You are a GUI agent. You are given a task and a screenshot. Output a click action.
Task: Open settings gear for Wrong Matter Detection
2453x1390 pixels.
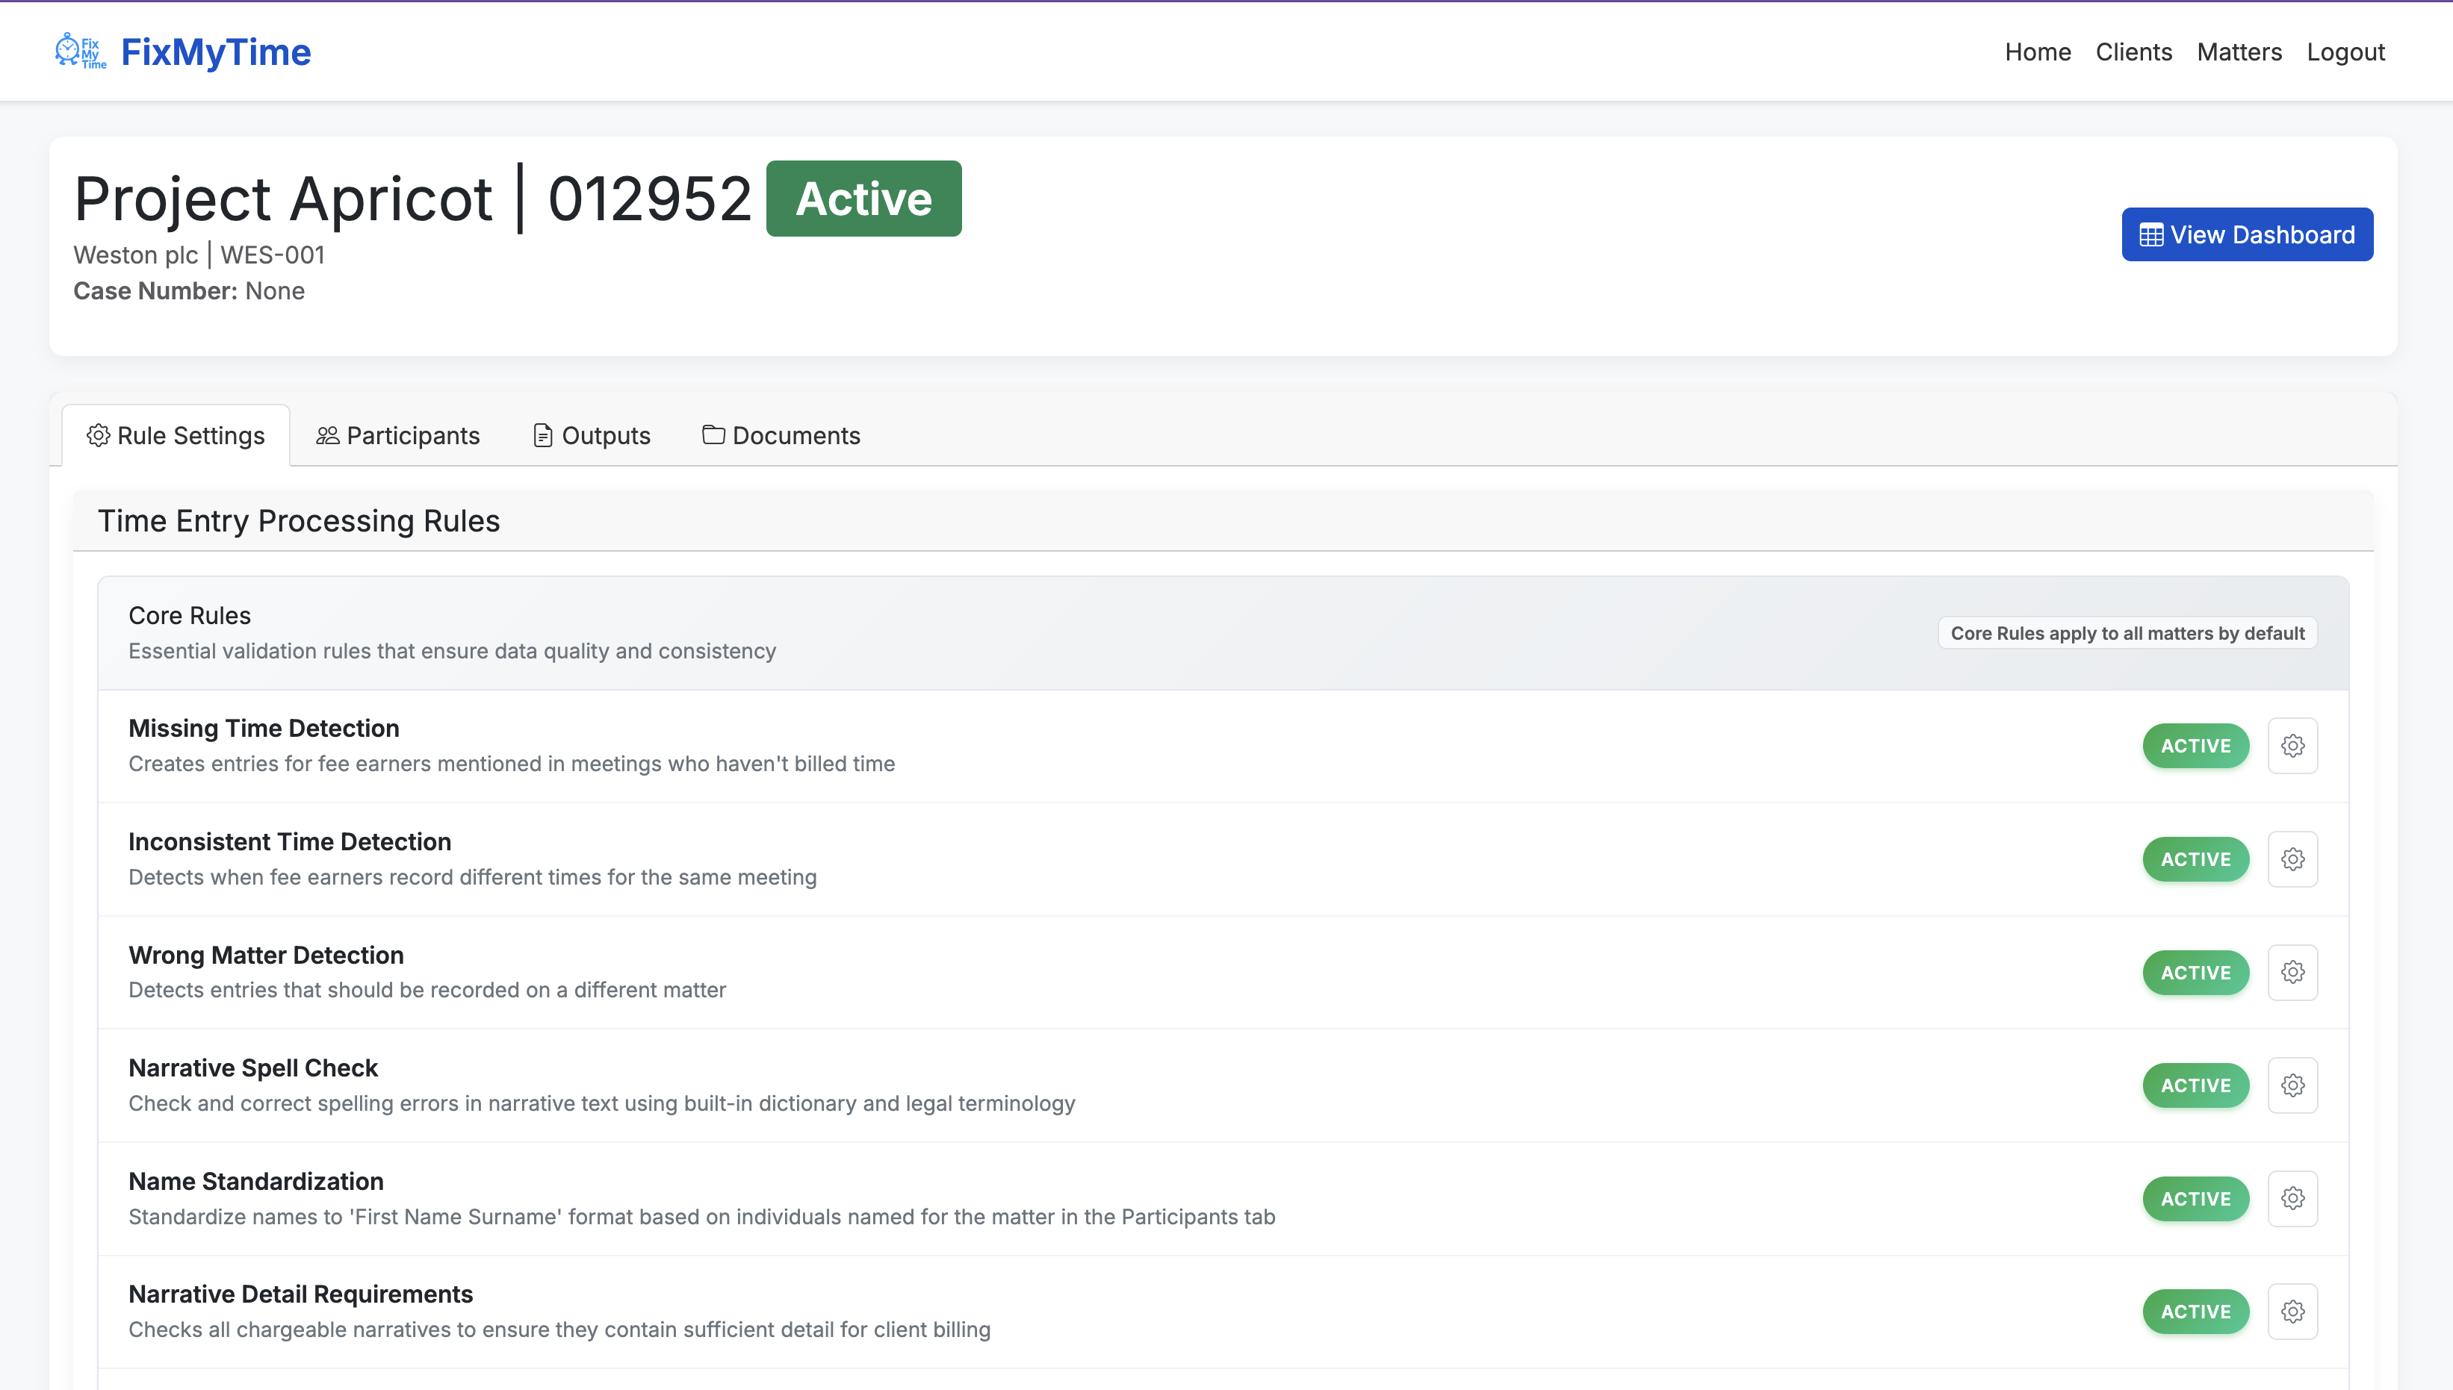click(2292, 972)
